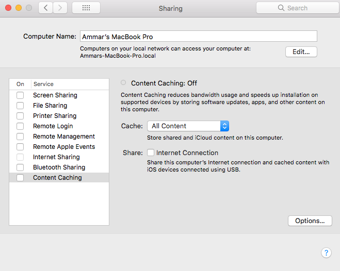340x271 pixels.
Task: Select the Screen Sharing service row
Action: [x=59, y=95]
